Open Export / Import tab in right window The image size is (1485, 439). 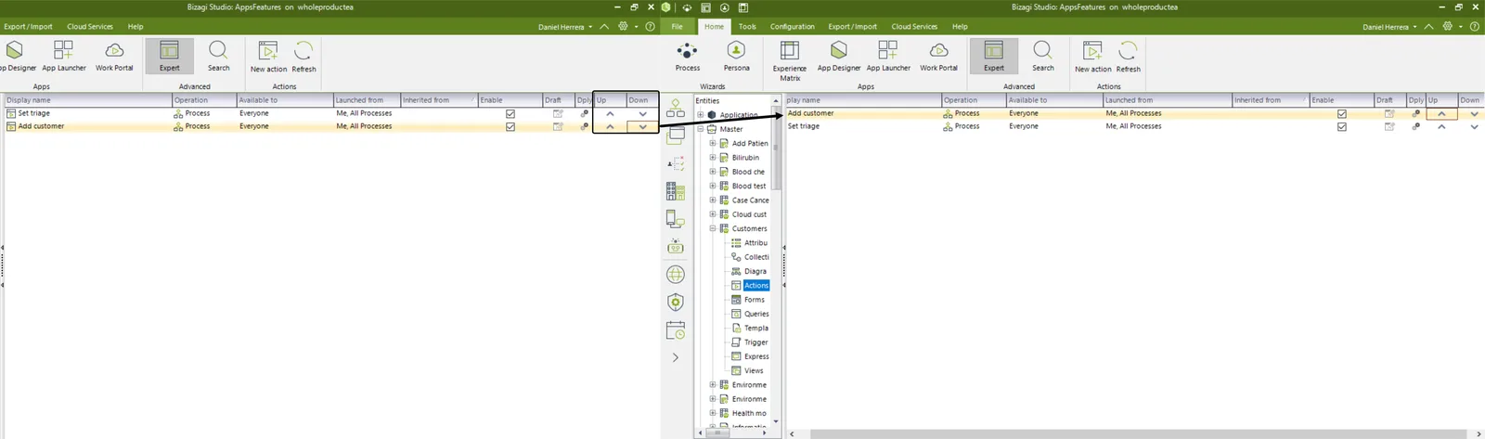(852, 27)
